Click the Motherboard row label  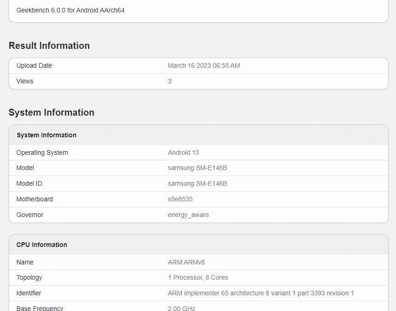tap(35, 199)
